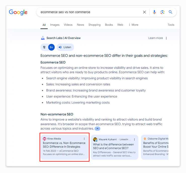Open the Tools options
186x173 pixels.
click(171, 25)
